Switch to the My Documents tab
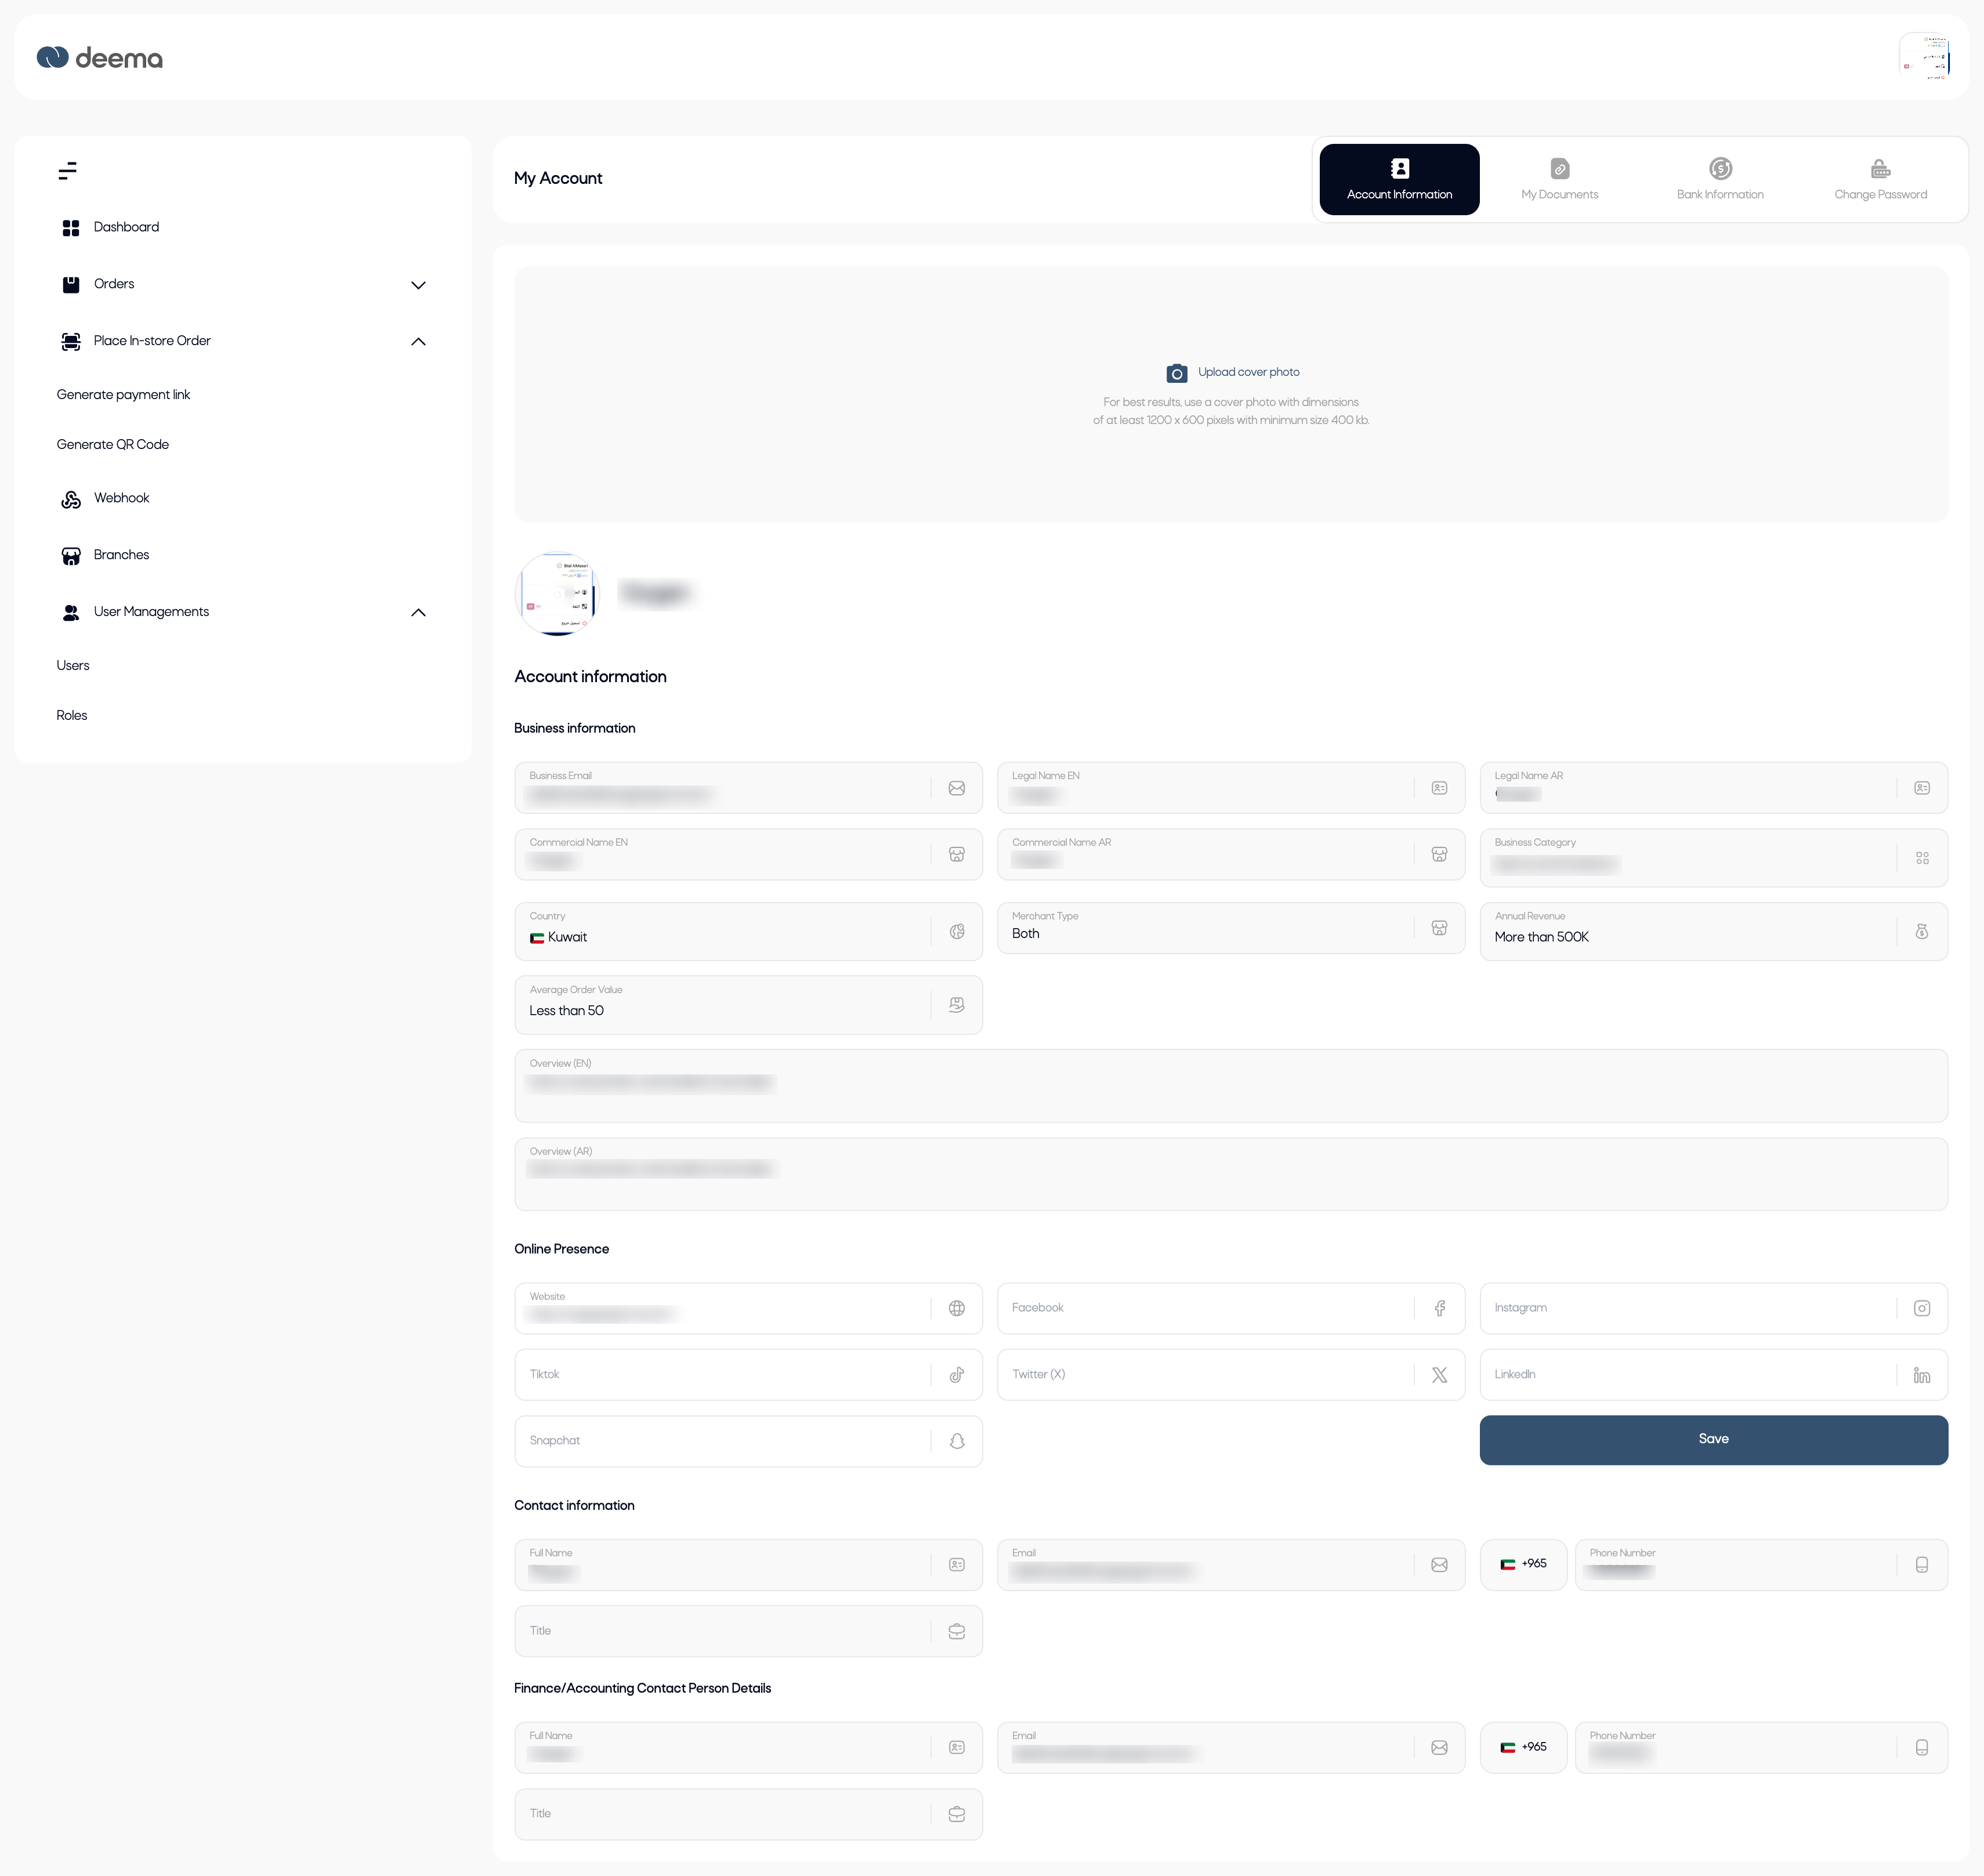 tap(1559, 179)
